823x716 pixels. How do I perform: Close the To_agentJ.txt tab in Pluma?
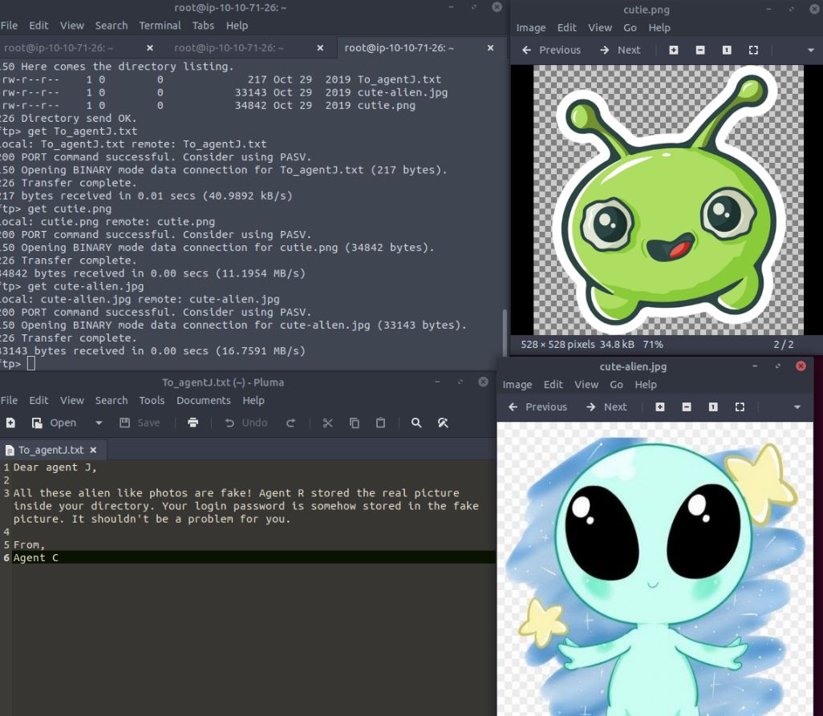click(93, 450)
